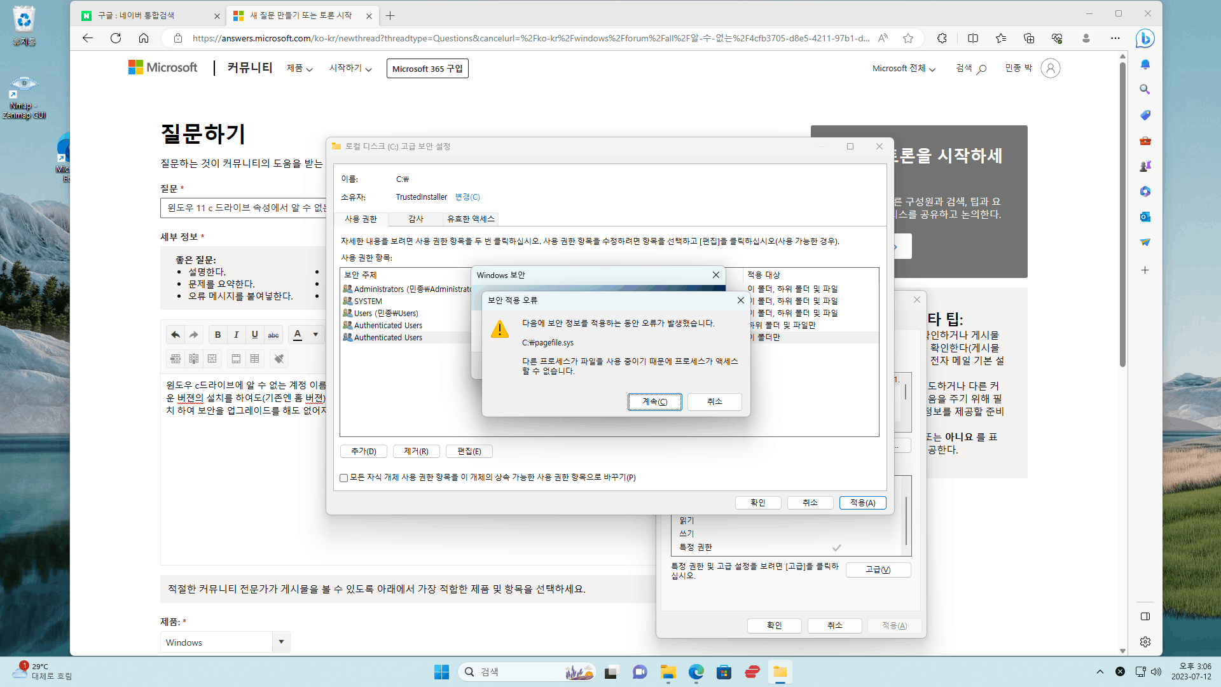Screen dimensions: 1221x687
Task: Click the 변경(C) owner link
Action: point(467,197)
